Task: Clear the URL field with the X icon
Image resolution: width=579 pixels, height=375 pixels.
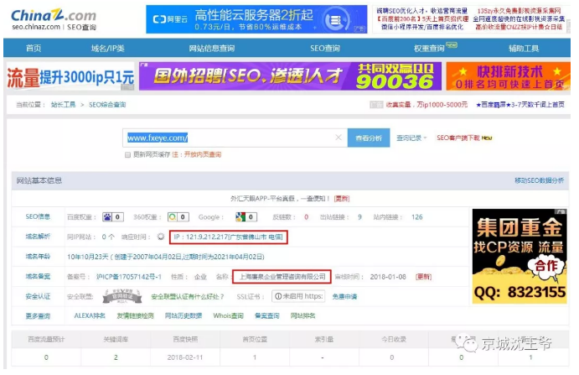Action: point(339,138)
